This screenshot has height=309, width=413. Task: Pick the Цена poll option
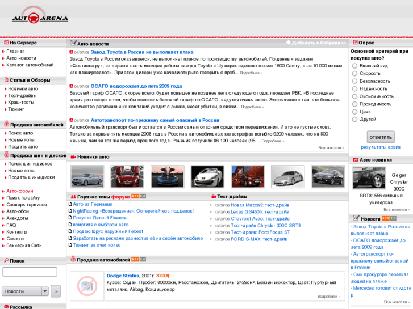355,112
